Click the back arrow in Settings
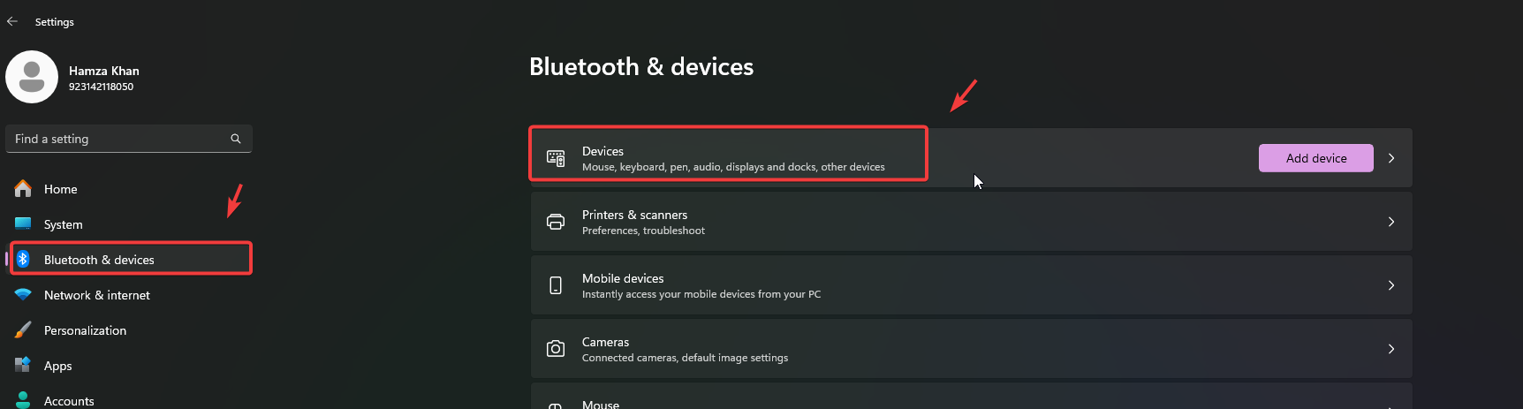 [12, 21]
